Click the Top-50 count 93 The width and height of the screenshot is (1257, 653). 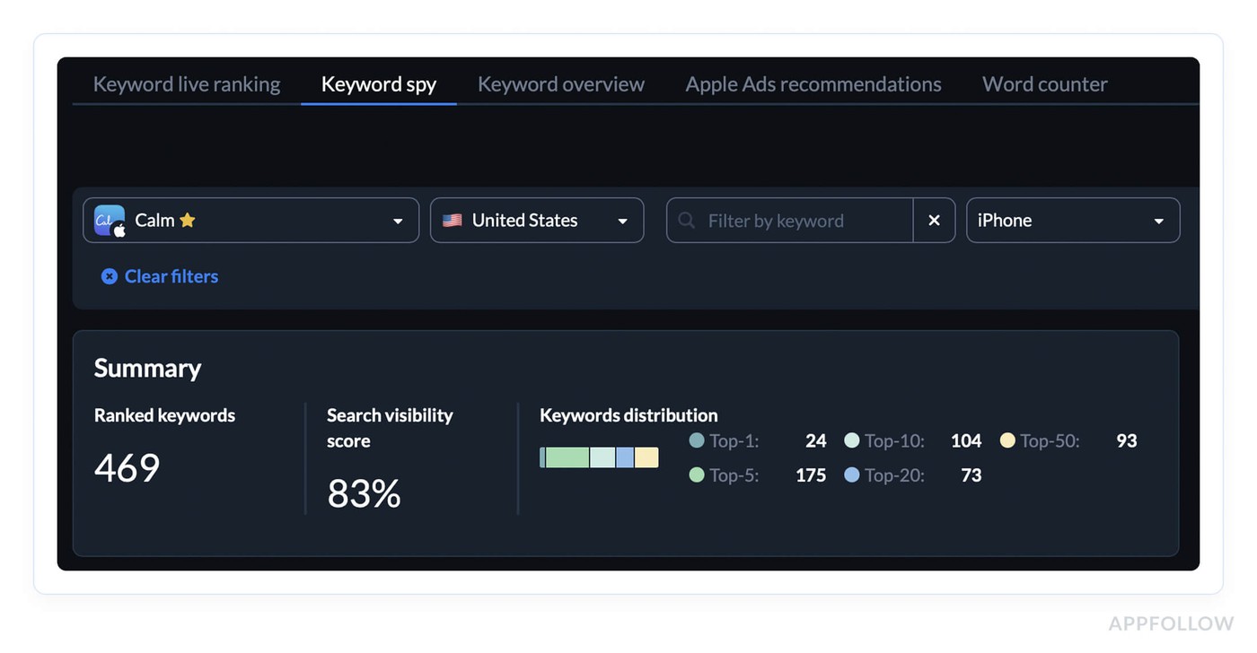[1127, 440]
